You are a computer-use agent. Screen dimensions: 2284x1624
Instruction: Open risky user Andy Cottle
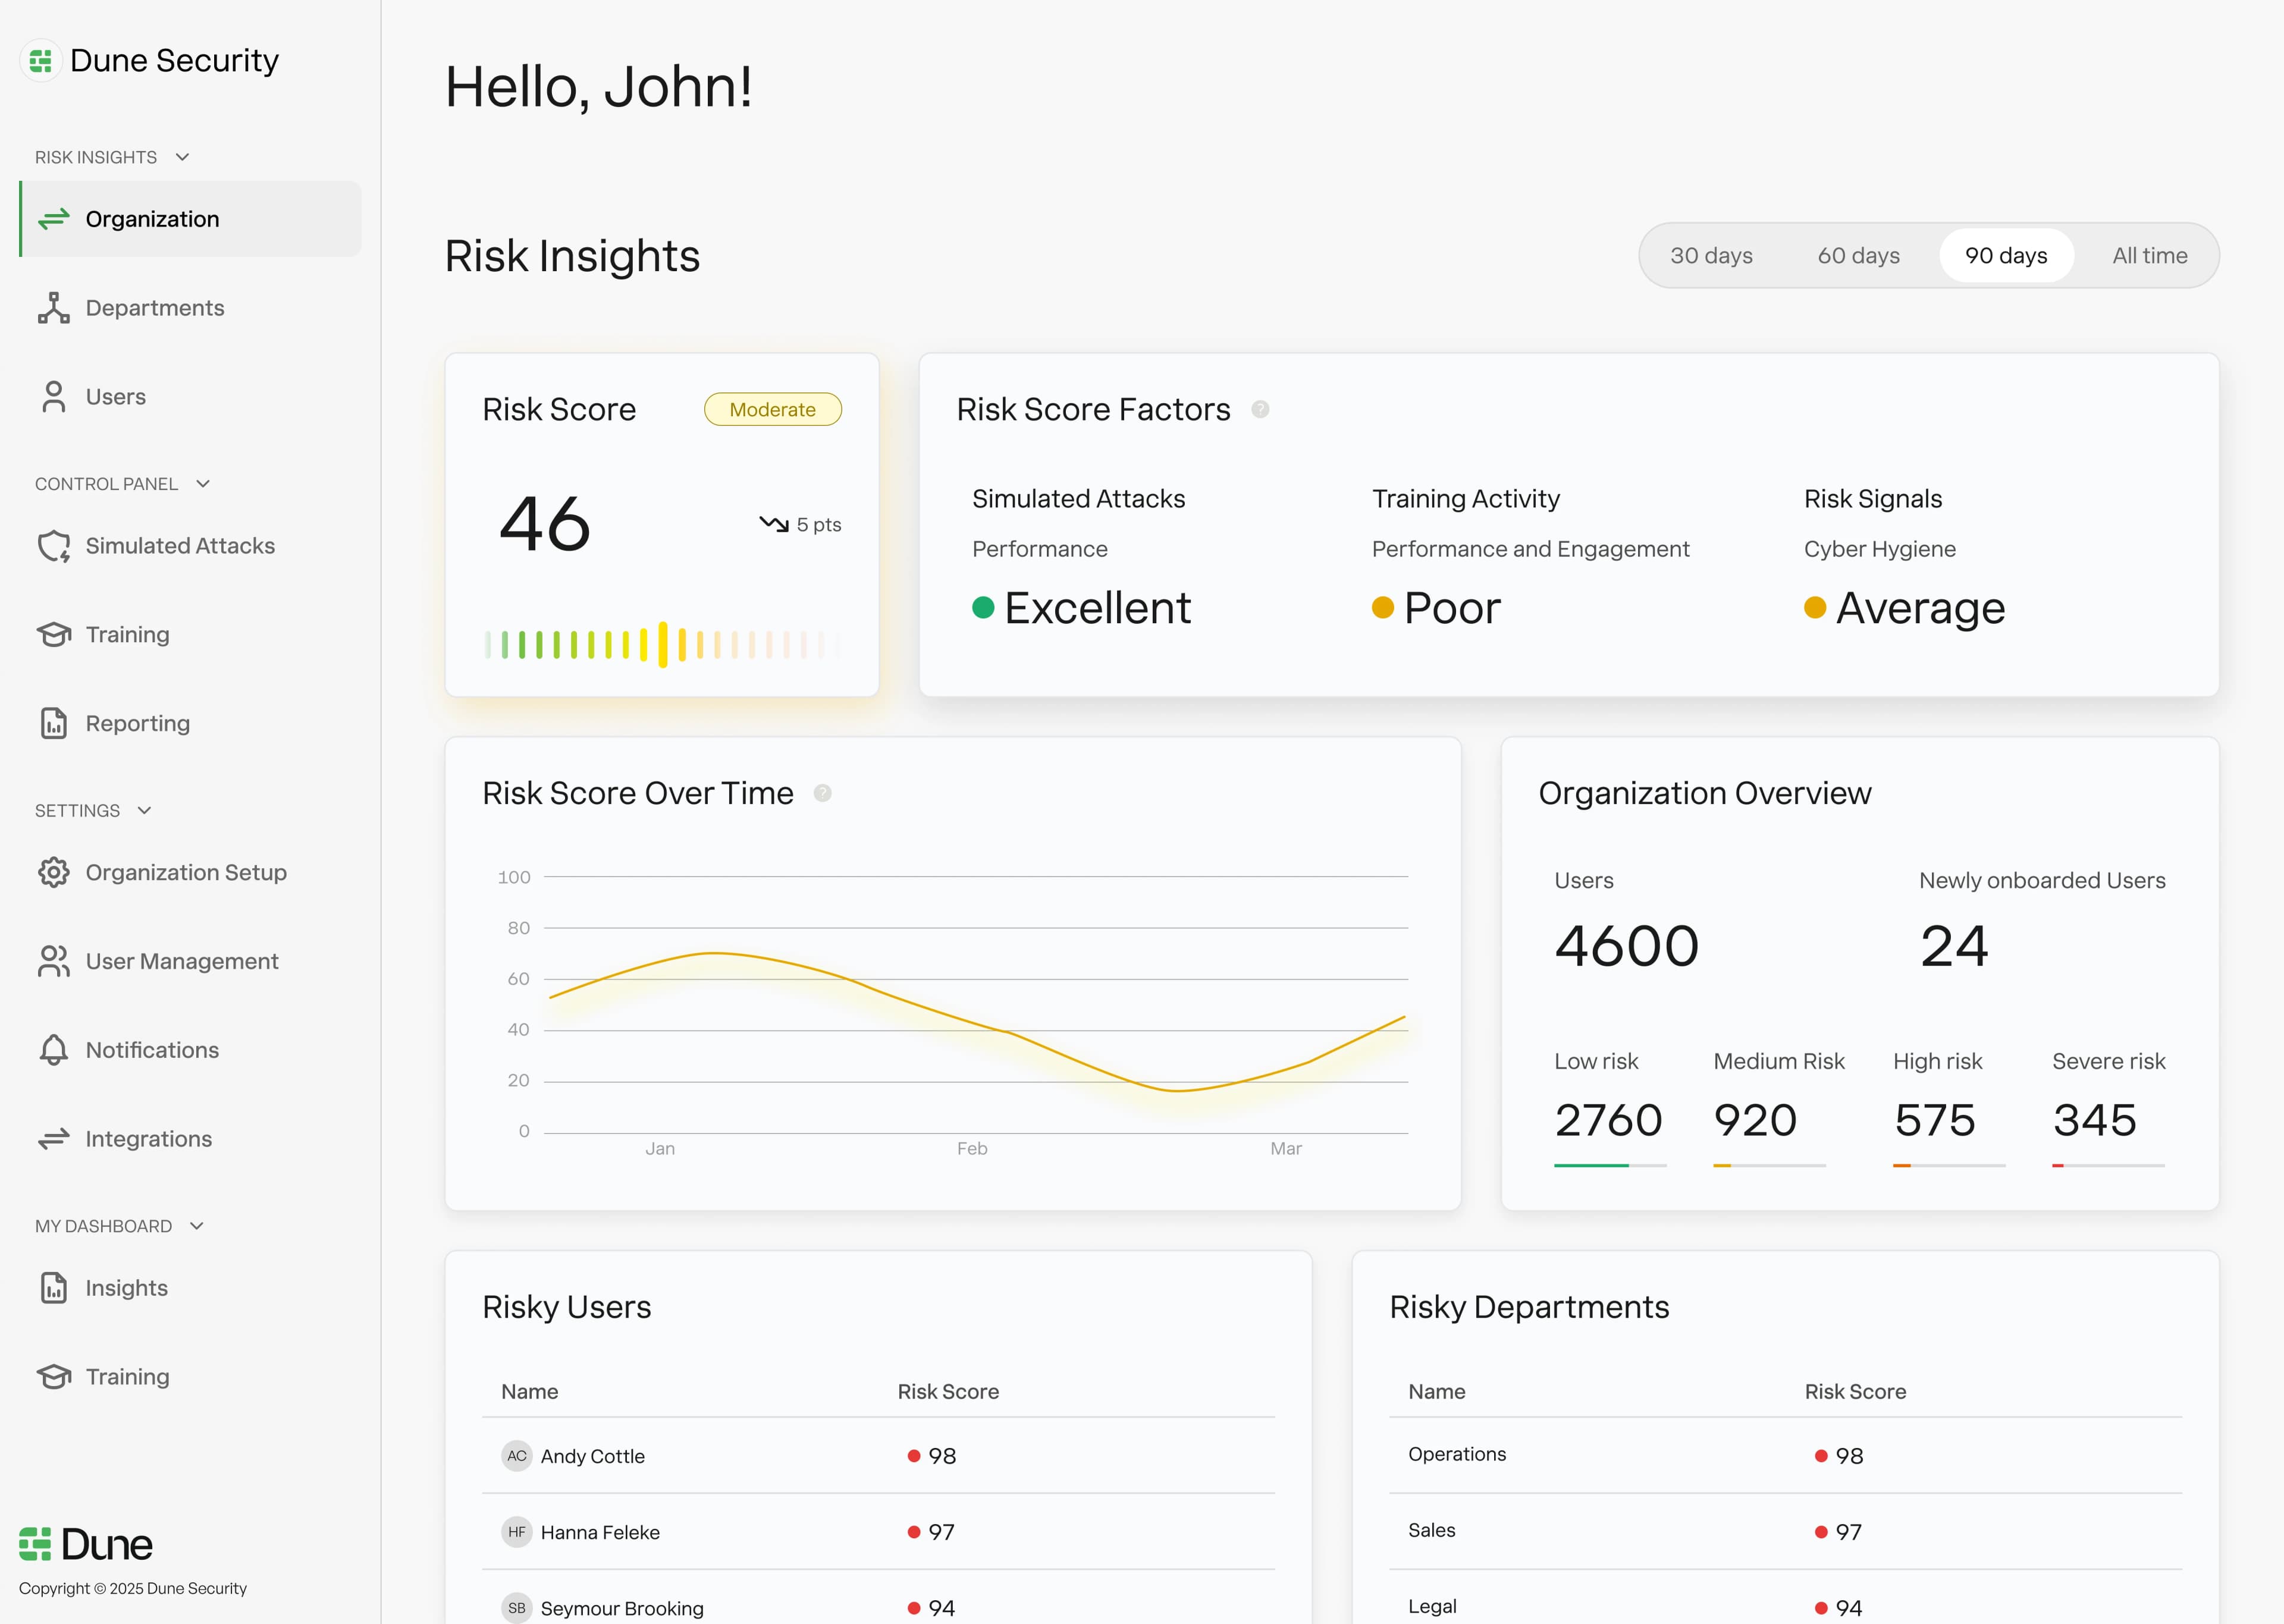pyautogui.click(x=593, y=1456)
